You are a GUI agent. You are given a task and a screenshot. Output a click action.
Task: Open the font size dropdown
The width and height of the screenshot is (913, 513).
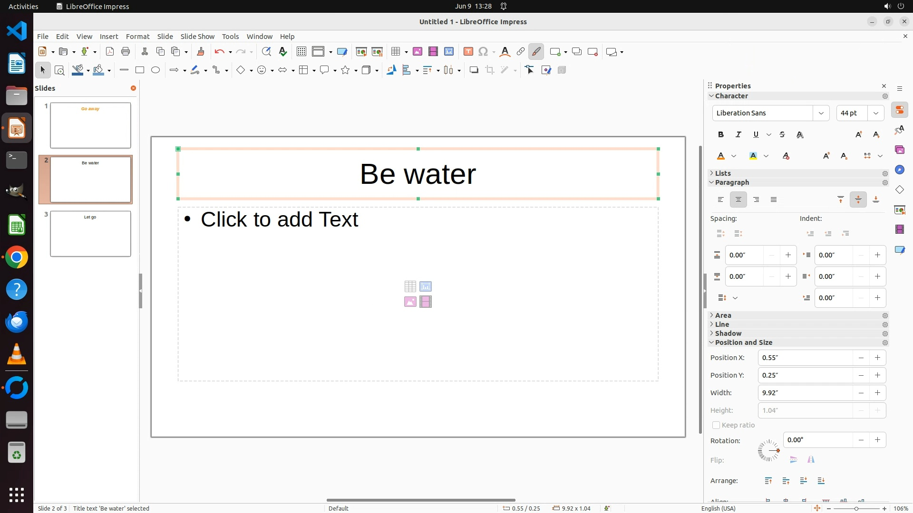click(875, 113)
